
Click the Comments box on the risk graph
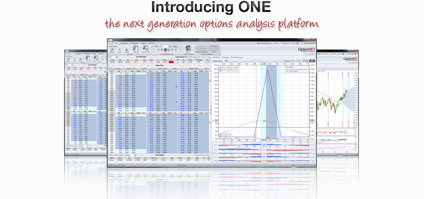click(296, 70)
